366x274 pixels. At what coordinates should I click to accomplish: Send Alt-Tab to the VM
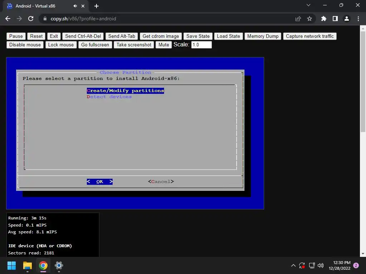pyautogui.click(x=122, y=36)
